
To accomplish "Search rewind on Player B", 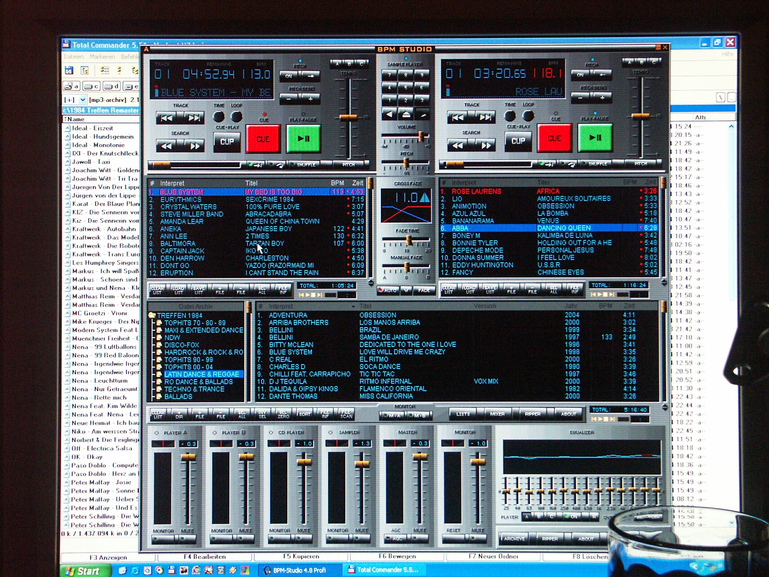I will pyautogui.click(x=458, y=145).
